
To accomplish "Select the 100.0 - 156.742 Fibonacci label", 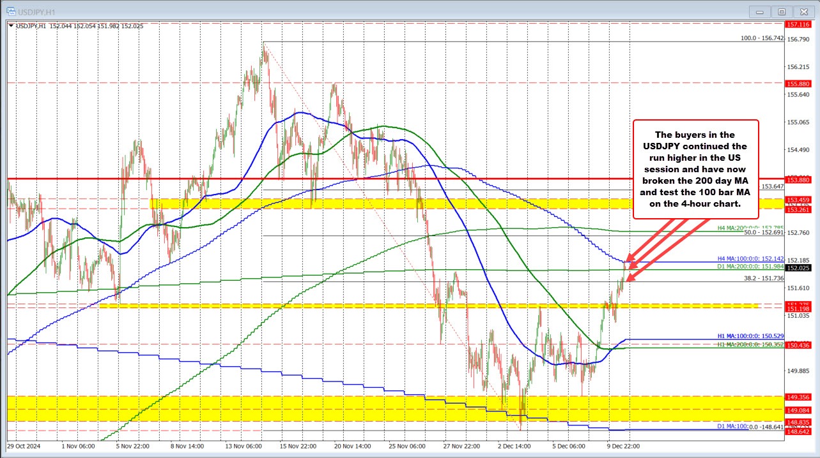I will tap(763, 40).
